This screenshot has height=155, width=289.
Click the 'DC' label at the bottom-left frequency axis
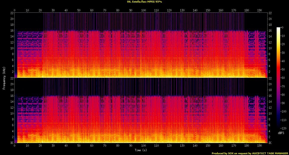pyautogui.click(x=12, y=143)
